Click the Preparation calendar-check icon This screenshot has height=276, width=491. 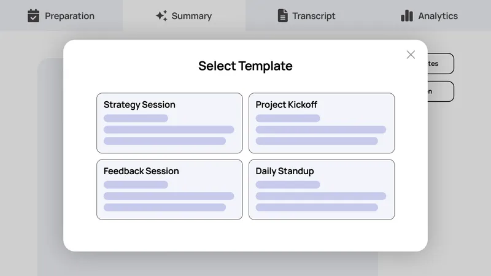pyautogui.click(x=33, y=16)
